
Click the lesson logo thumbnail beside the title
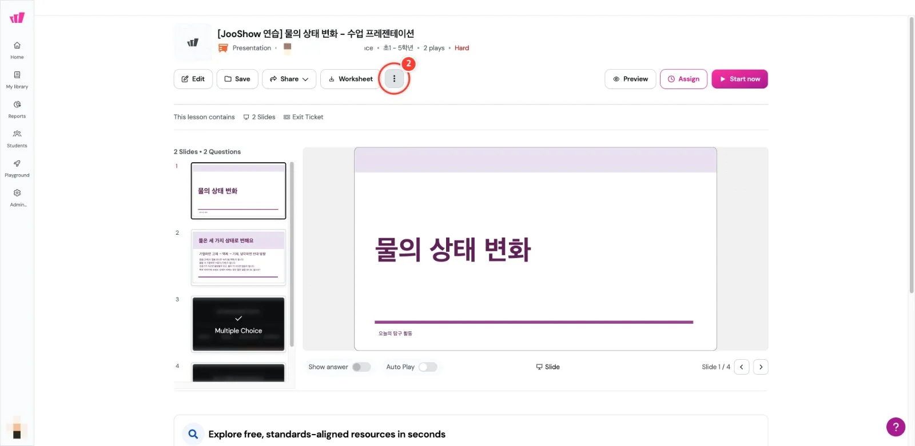(193, 42)
